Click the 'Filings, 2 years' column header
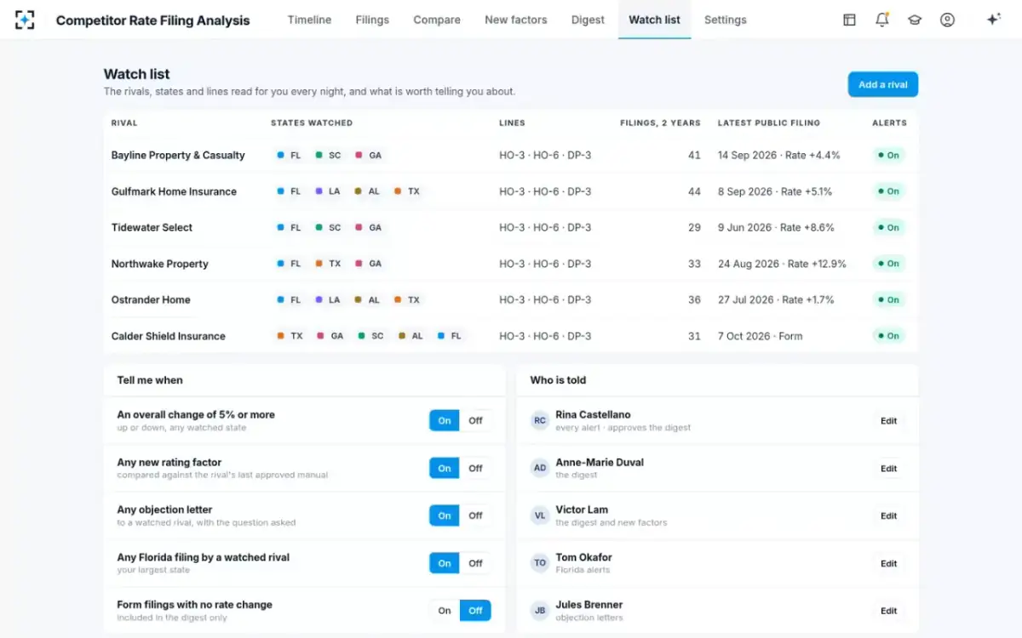This screenshot has width=1022, height=638. (x=660, y=123)
